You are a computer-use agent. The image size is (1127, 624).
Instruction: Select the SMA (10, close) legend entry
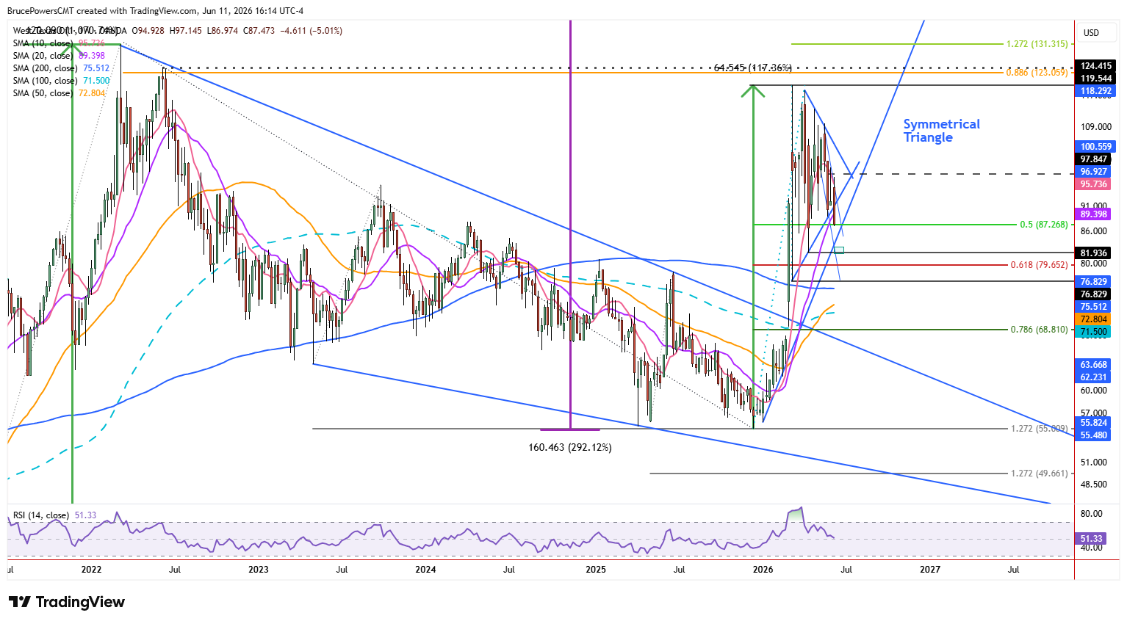click(60, 43)
